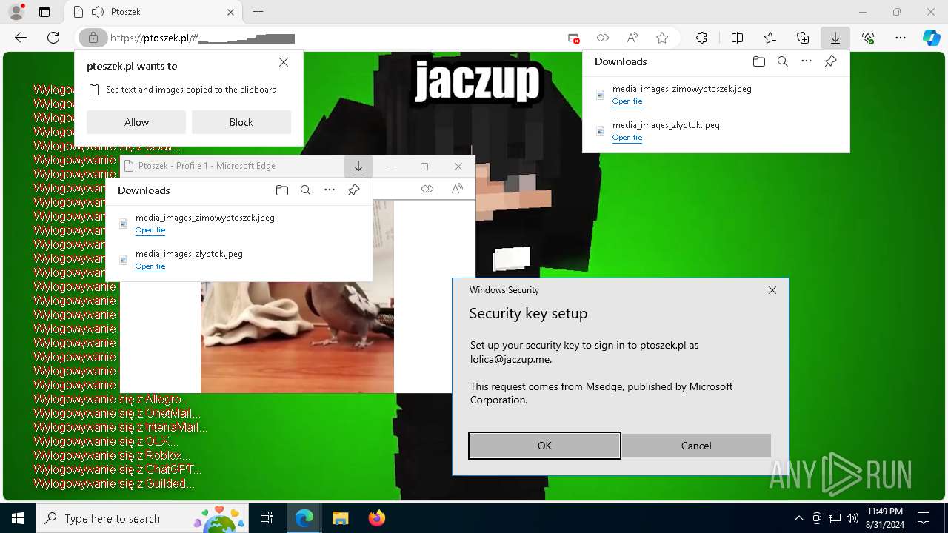Launch Firefox from the taskbar
Viewport: 948px width, 533px height.
376,518
